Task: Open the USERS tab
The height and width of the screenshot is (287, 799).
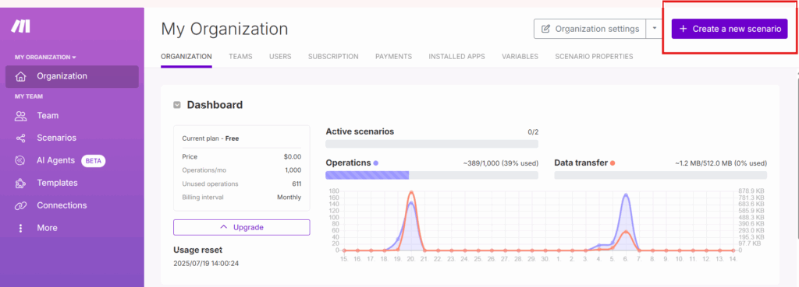Action: point(280,56)
